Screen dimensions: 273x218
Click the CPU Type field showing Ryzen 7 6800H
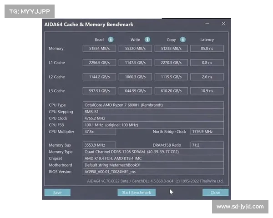pyautogui.click(x=153, y=105)
